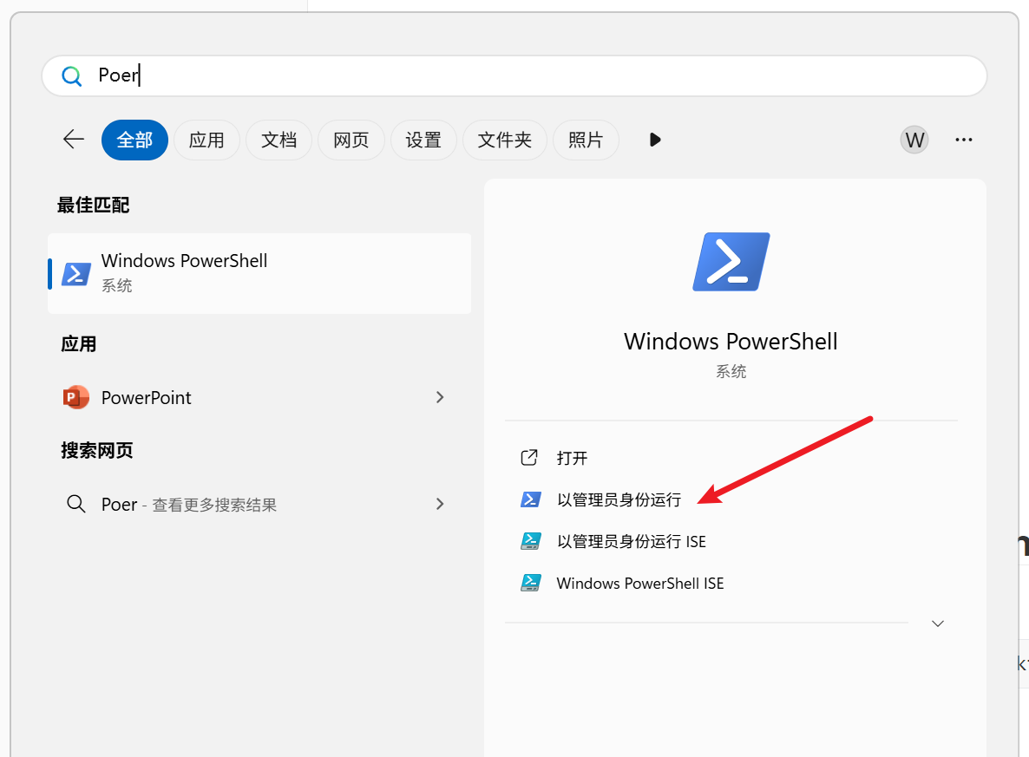Choose 以管理员身份运行 option
This screenshot has width=1029, height=757.
click(619, 499)
